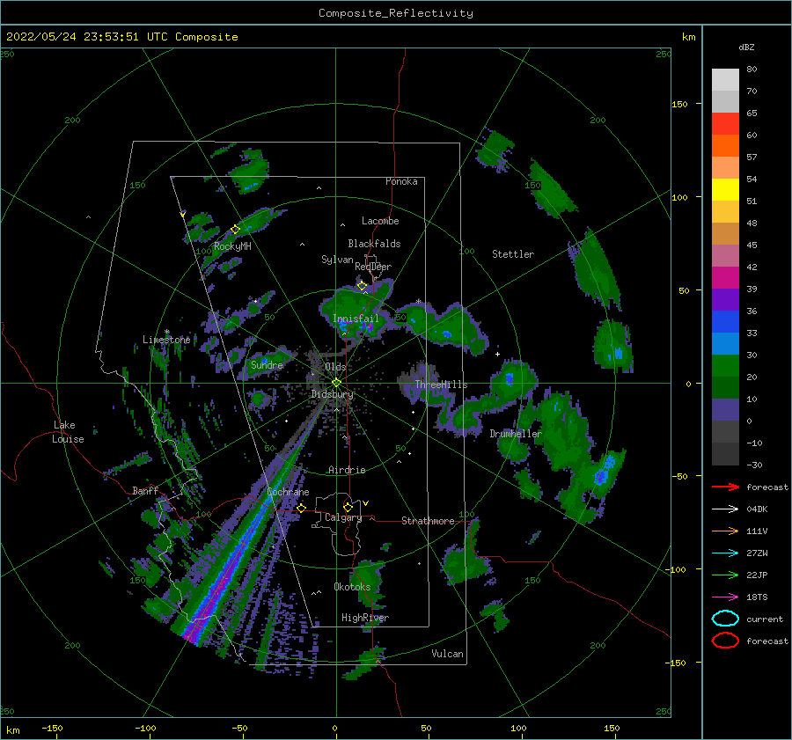Click the Lacombe city label
The image size is (792, 740).
[x=380, y=221]
